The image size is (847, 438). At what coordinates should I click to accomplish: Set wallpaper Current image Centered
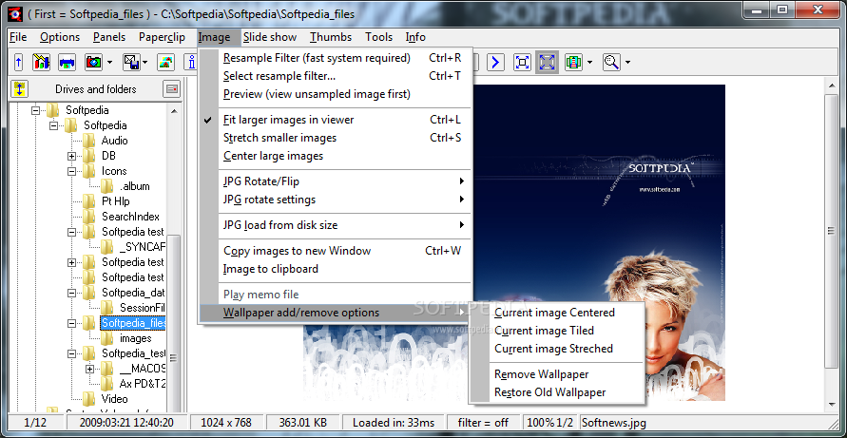pyautogui.click(x=556, y=313)
